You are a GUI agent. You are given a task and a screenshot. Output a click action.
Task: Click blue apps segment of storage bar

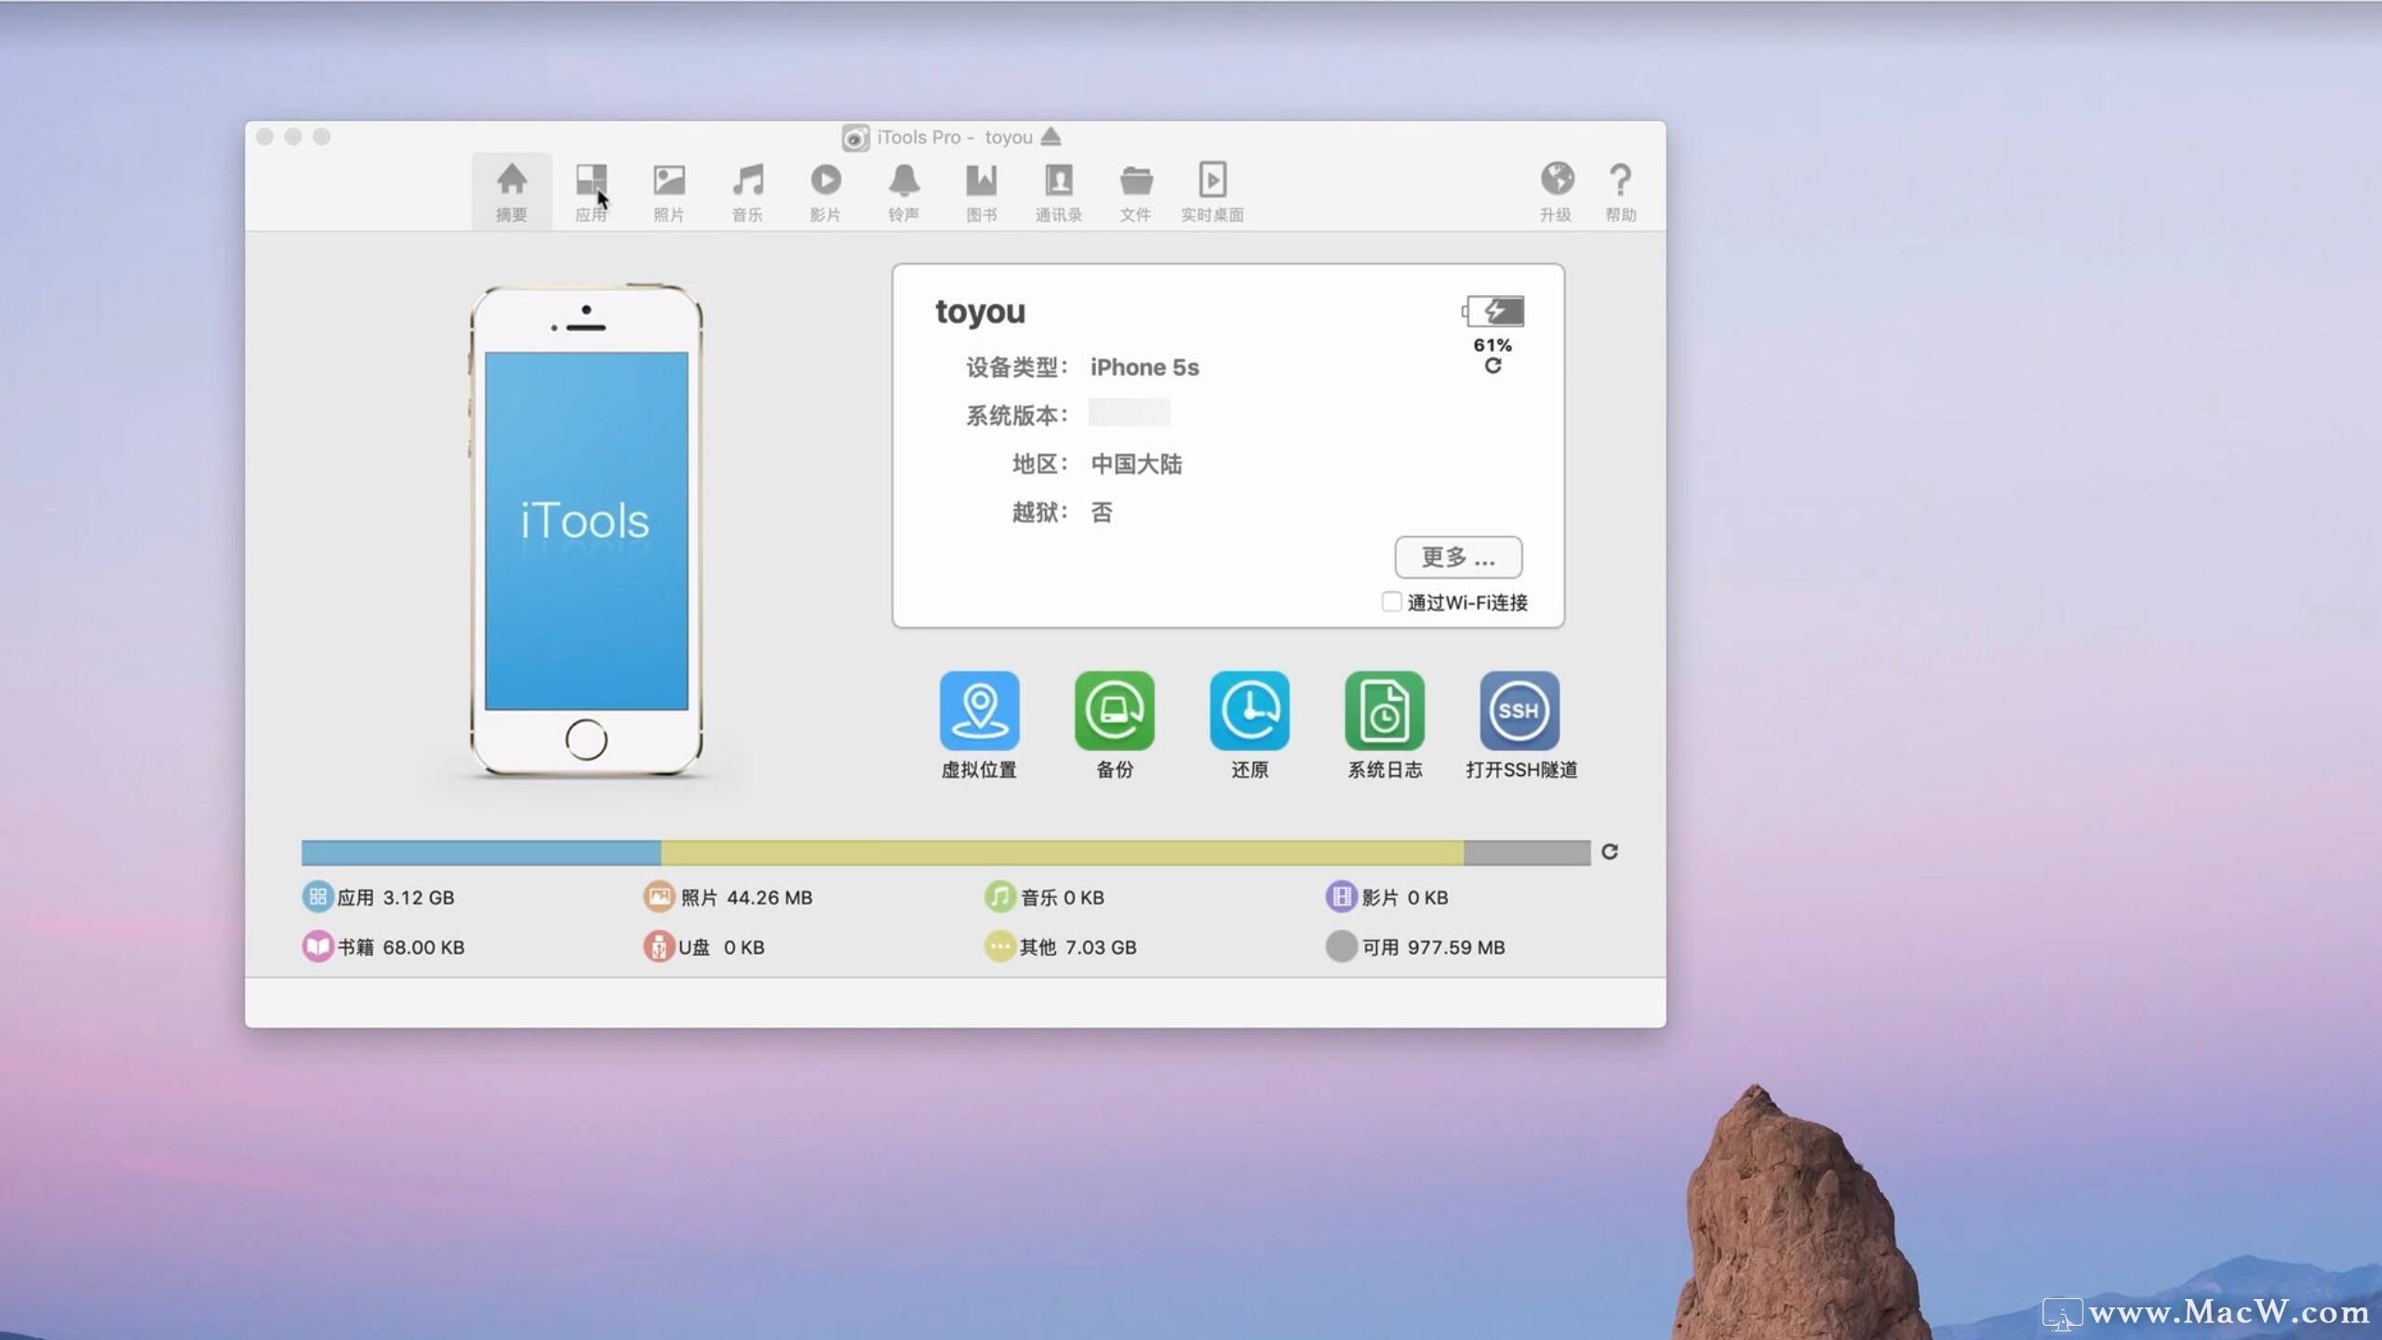pyautogui.click(x=481, y=852)
